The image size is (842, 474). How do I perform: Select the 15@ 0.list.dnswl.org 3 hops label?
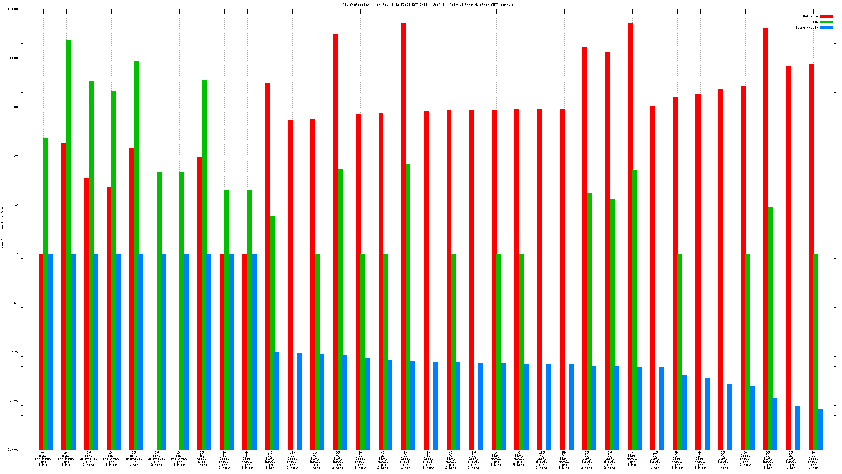tap(541, 460)
